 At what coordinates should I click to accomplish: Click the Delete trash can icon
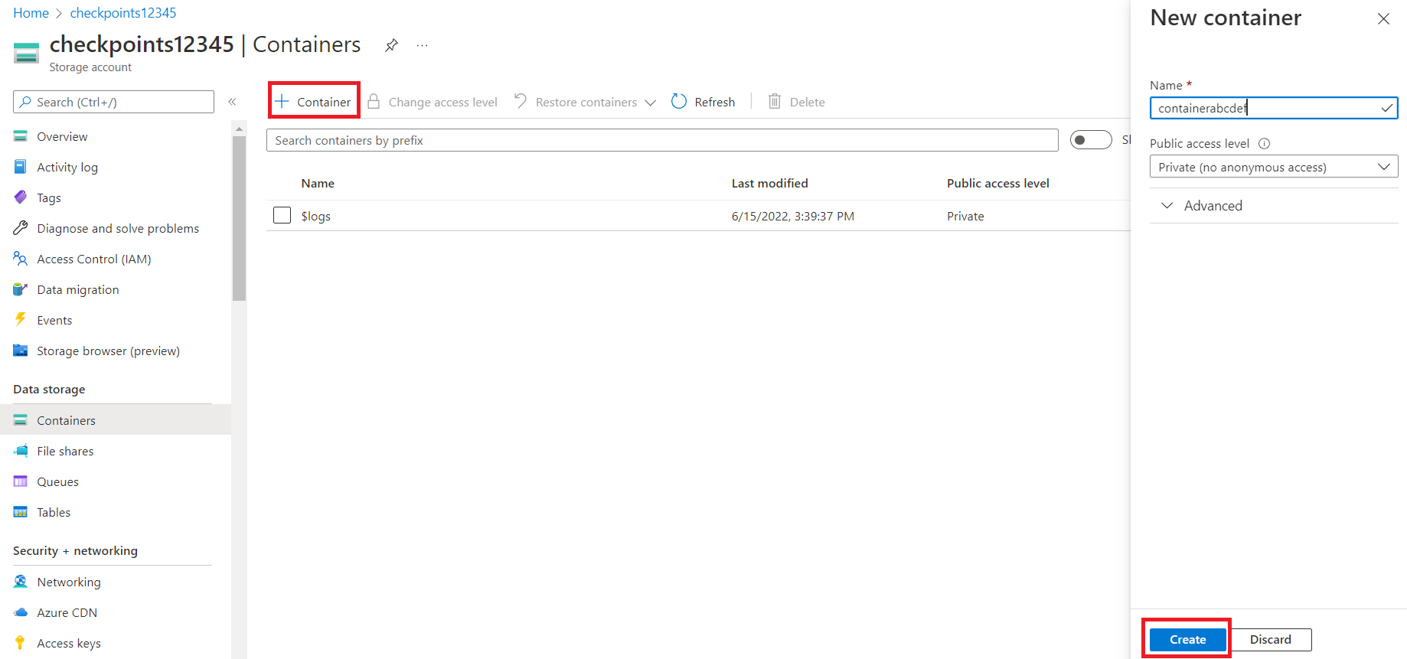click(775, 101)
